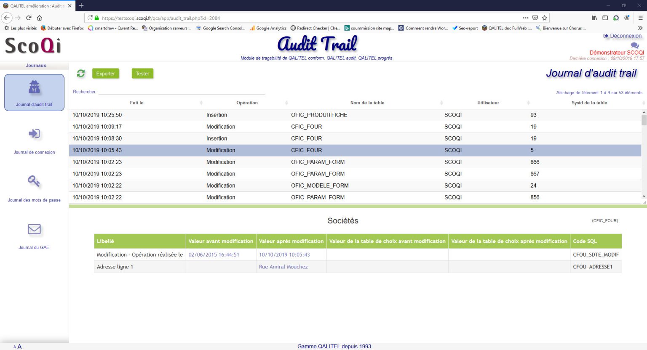Sort by the Opération column header
Image resolution: width=647 pixels, height=350 pixels.
coord(247,103)
